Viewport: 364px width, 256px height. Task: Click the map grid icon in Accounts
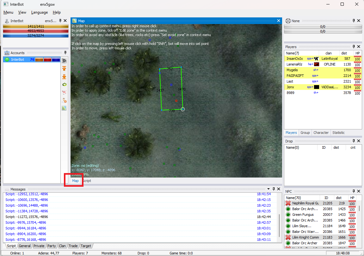pyautogui.click(x=64, y=108)
